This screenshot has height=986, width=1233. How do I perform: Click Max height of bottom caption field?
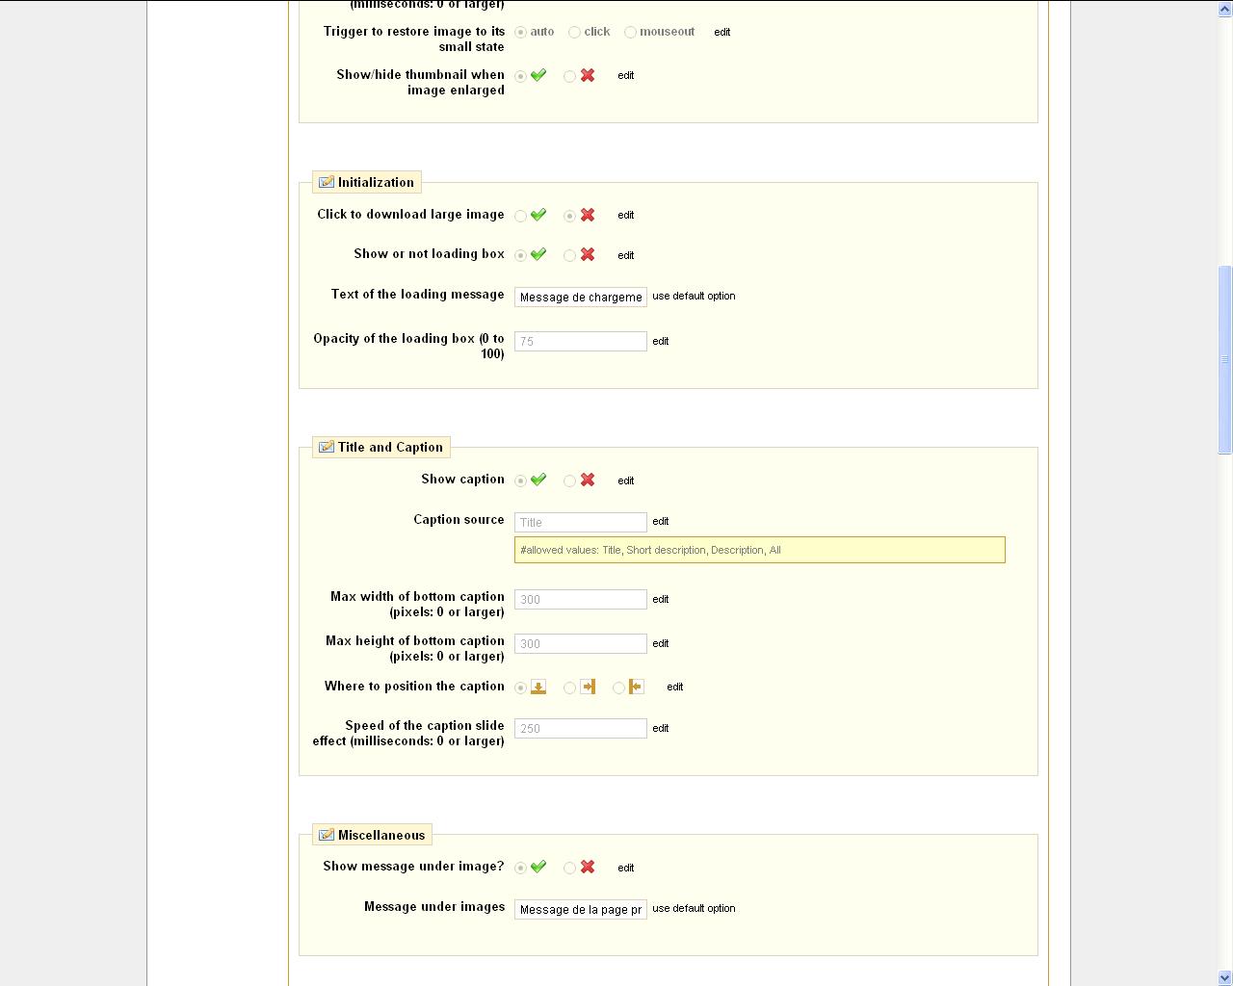(581, 643)
